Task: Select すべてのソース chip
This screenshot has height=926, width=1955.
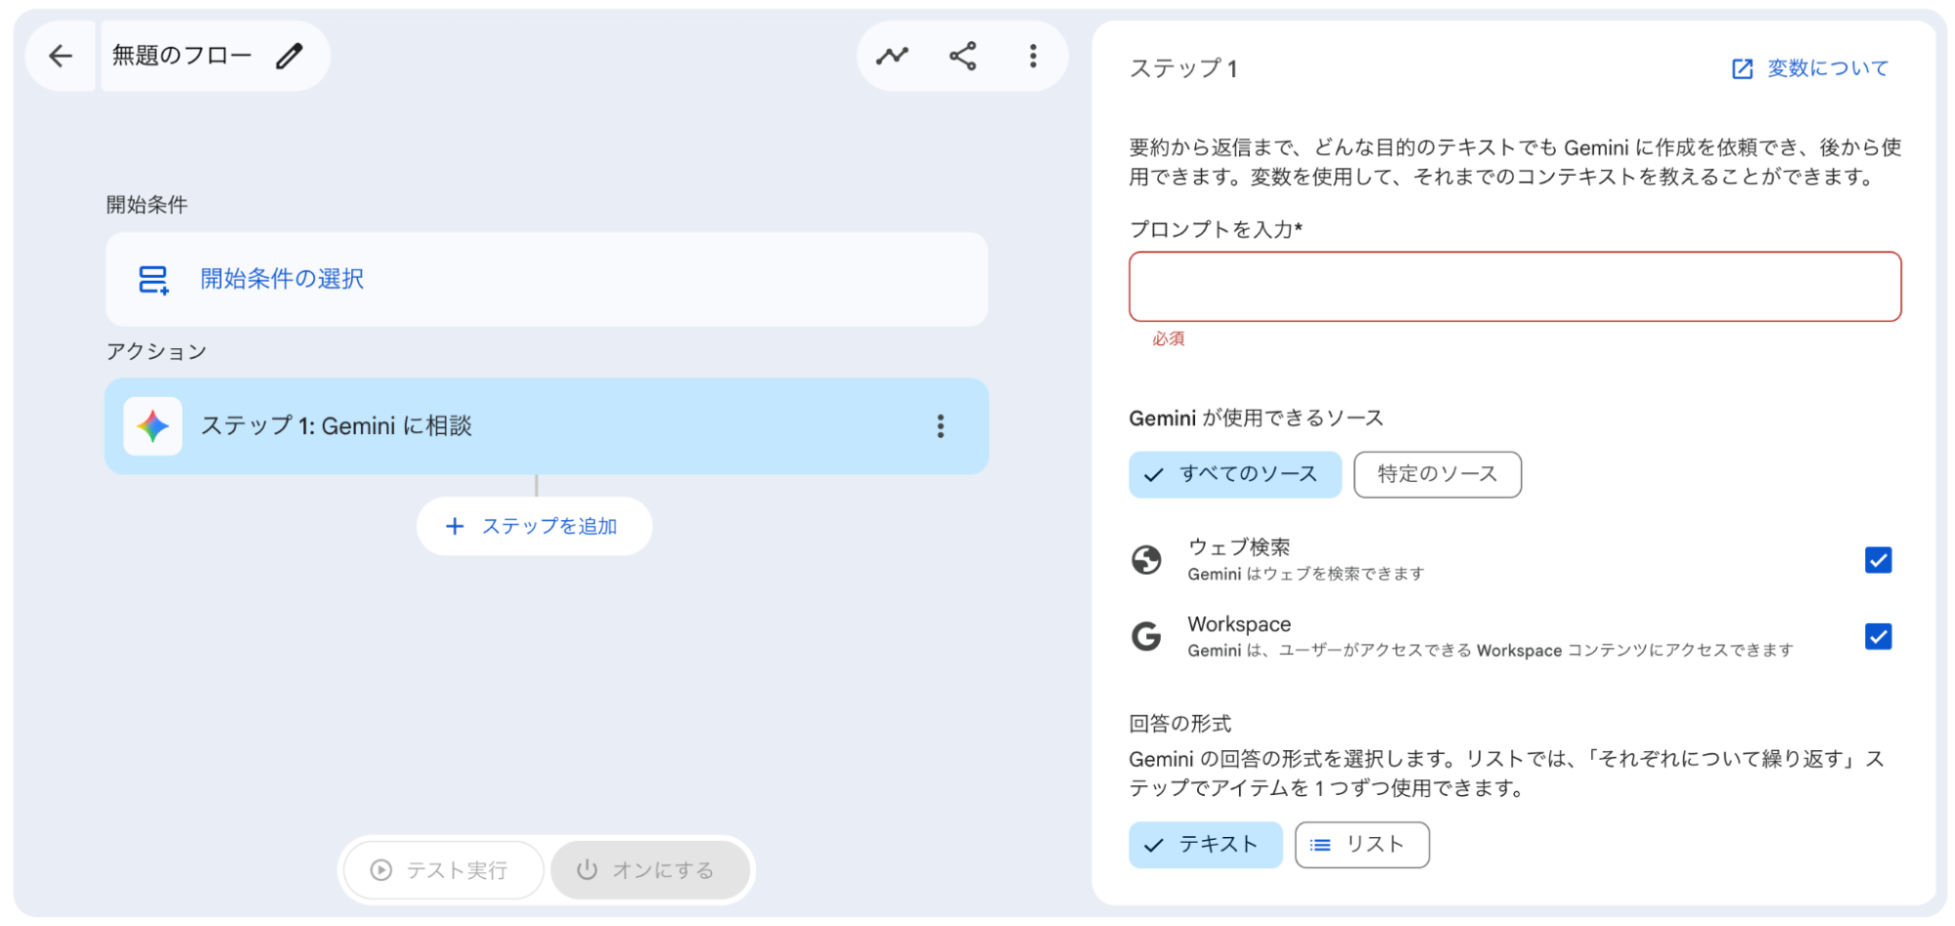Action: 1234,474
